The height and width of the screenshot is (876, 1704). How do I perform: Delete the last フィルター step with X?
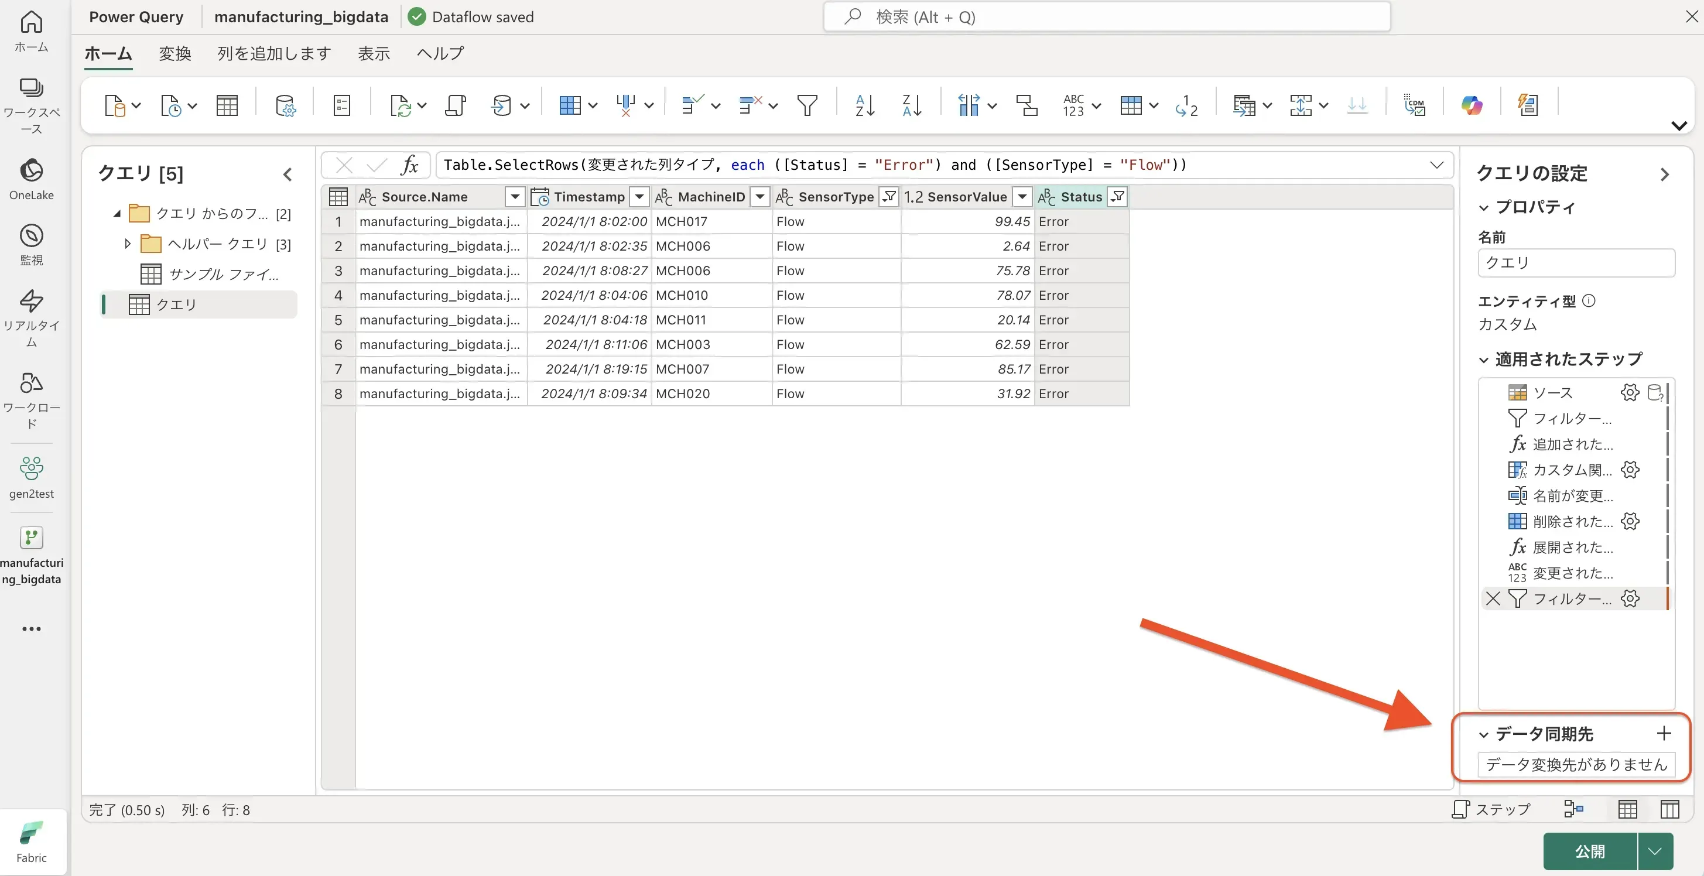tap(1493, 599)
